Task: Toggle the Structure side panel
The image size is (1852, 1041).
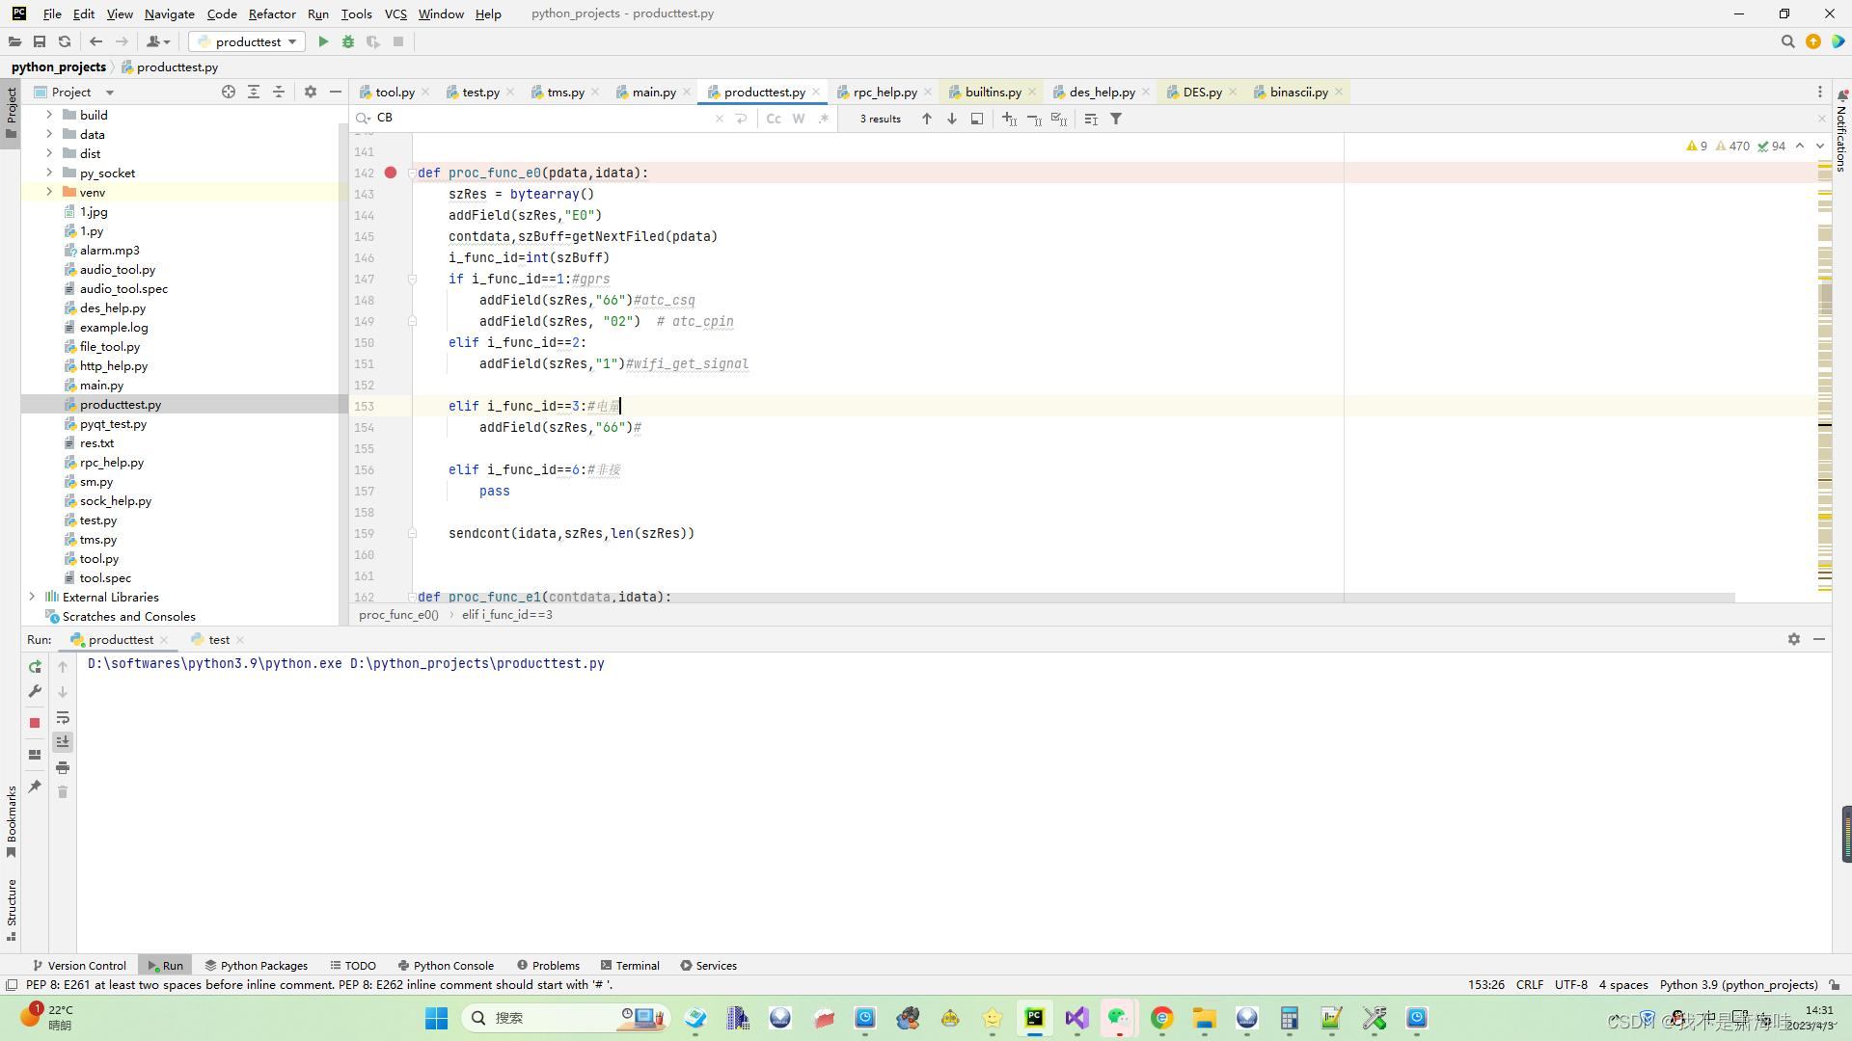Action: tap(11, 909)
